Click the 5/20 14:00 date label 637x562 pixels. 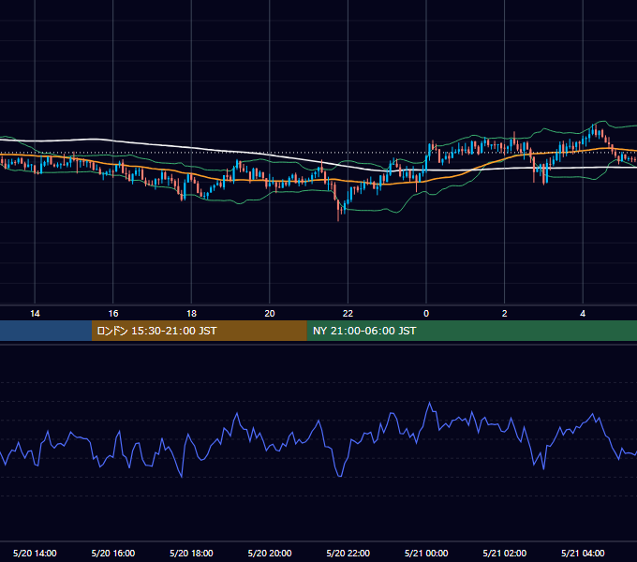[35, 553]
